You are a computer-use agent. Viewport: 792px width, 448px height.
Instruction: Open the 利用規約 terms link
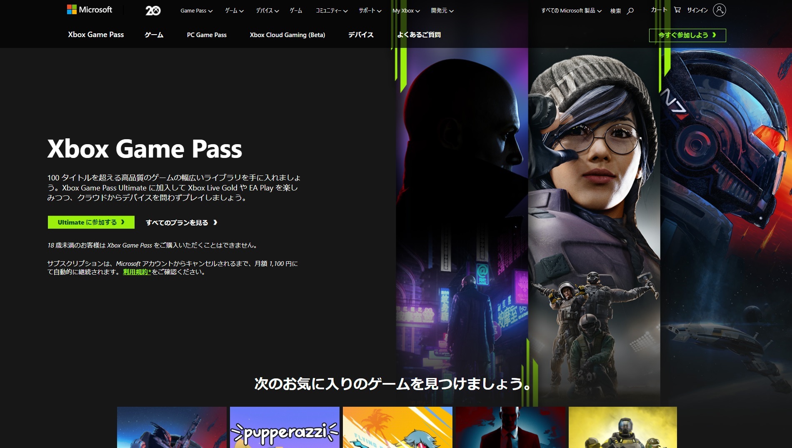pos(137,272)
